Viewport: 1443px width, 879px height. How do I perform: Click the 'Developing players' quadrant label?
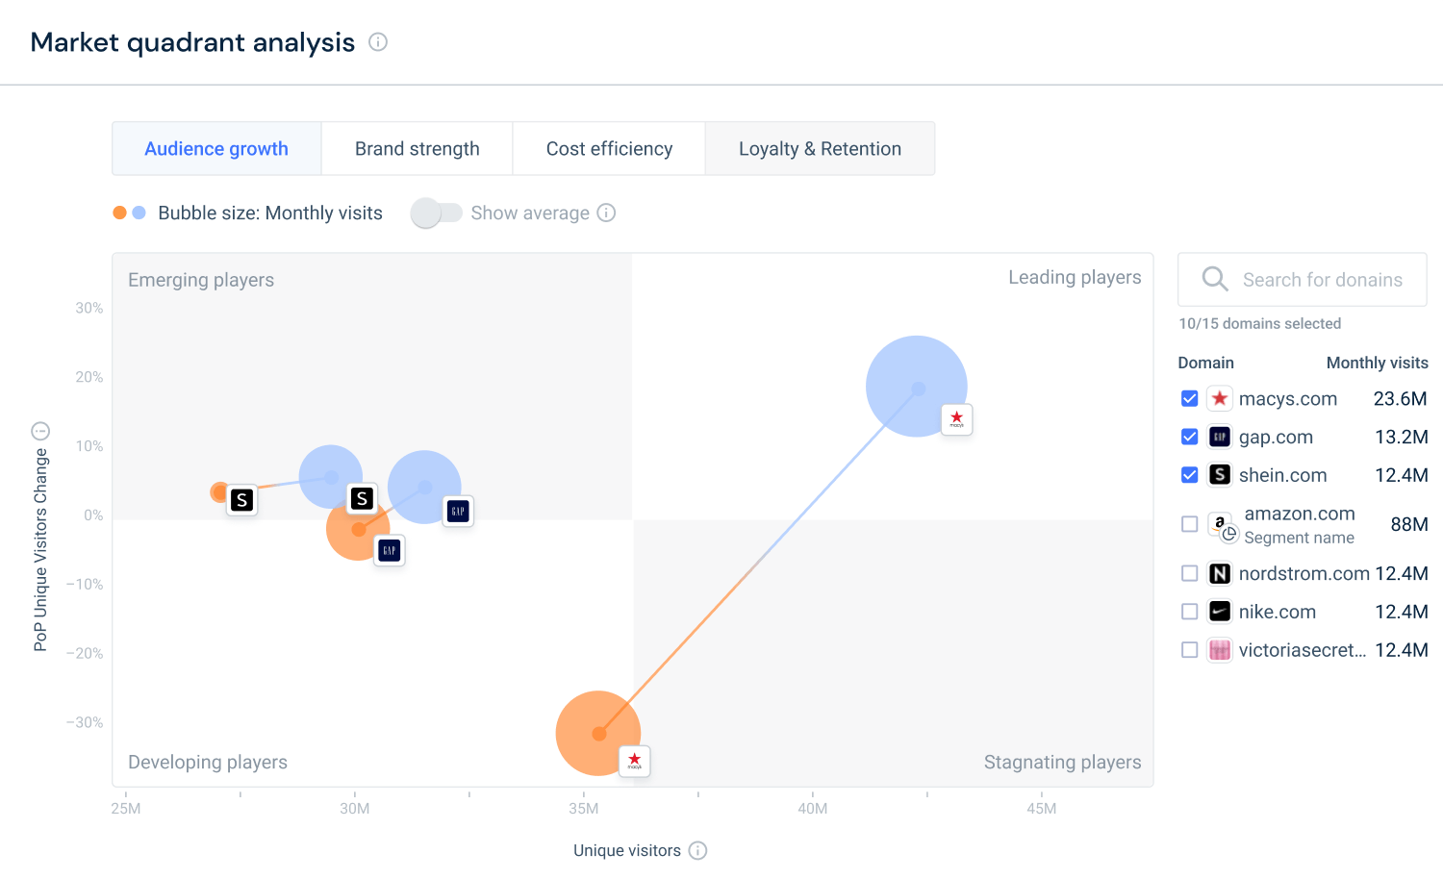point(208,762)
